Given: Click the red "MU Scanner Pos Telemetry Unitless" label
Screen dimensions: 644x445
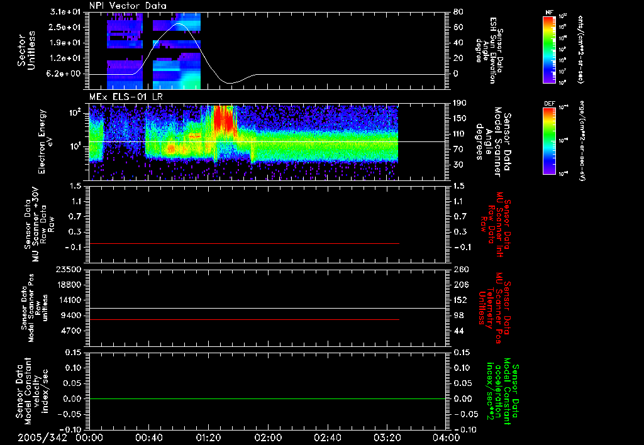Looking at the screenshot, I should pos(495,308).
